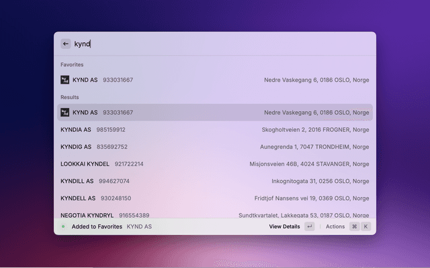The height and width of the screenshot is (268, 430).
Task: Select the KYNDIG AS result
Action: 76,147
